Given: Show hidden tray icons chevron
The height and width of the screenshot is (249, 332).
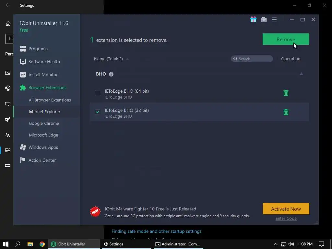Looking at the screenshot, I should point(276,244).
